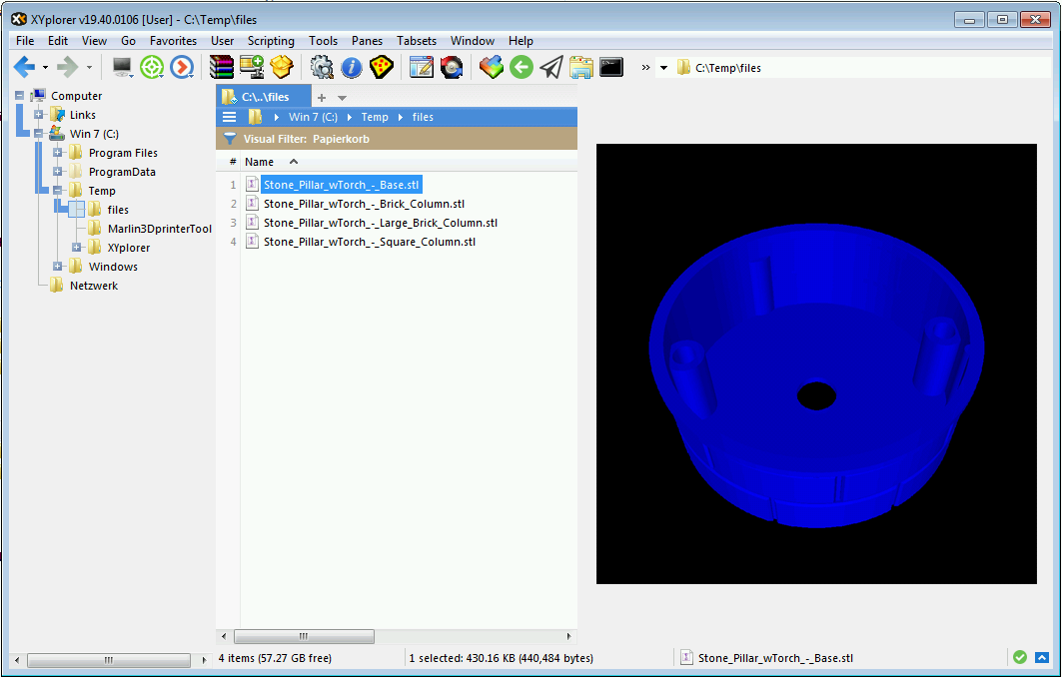Screen dimensions: 1062x677
Task: Click the green target Hotlist icon
Action: point(152,67)
